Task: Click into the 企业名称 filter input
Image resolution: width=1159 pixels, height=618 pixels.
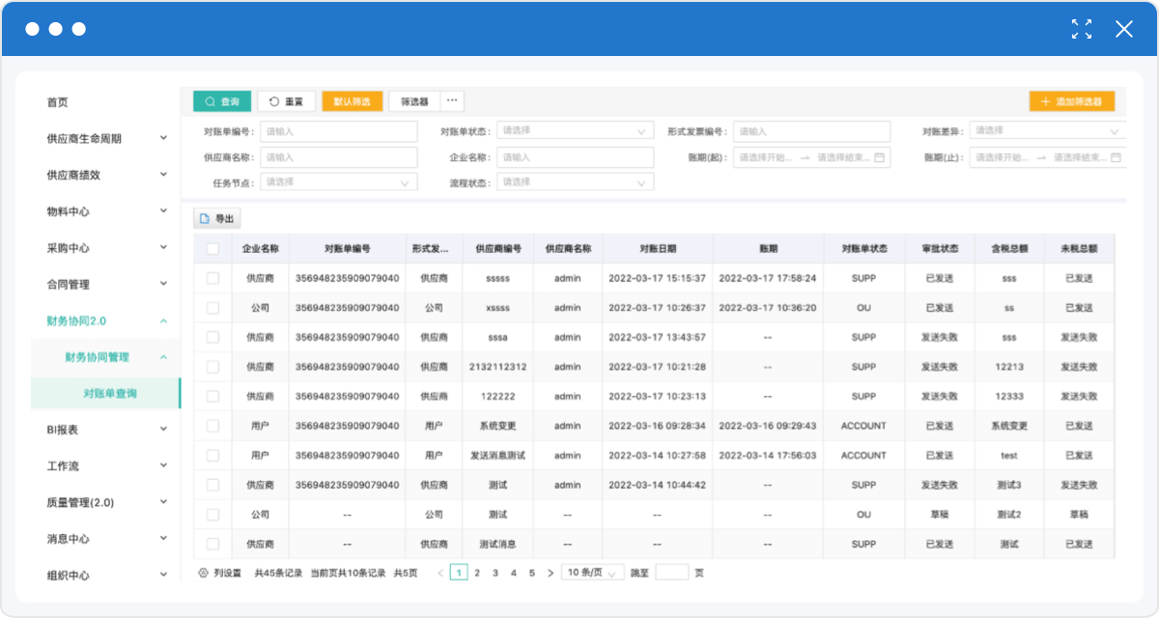Action: 576,157
